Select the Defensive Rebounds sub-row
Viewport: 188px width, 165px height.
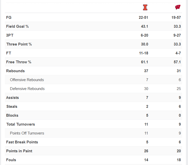pyautogui.click(x=27, y=89)
